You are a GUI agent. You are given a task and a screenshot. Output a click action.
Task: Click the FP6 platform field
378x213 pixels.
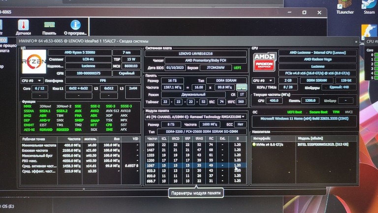(103, 81)
